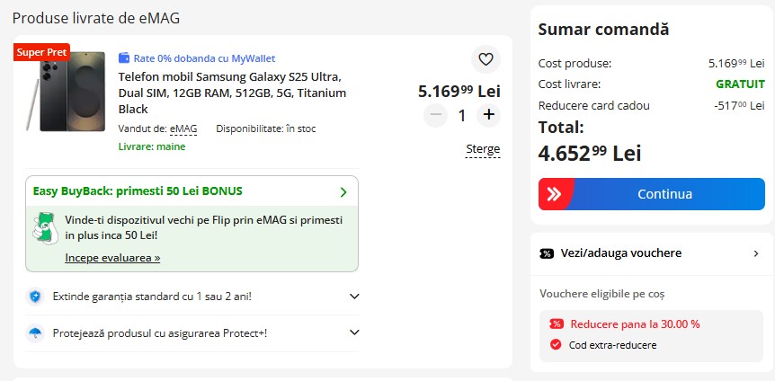Open Samsung Galaxy S25 Ultra product title
The image size is (775, 381).
231,93
